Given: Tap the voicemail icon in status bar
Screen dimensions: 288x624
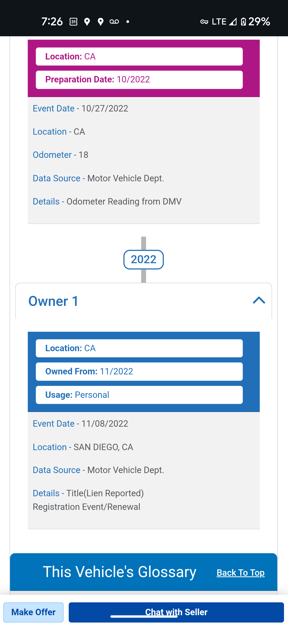Looking at the screenshot, I should tap(114, 22).
